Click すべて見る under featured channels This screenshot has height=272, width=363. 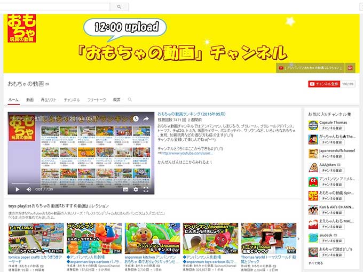pos(316,263)
